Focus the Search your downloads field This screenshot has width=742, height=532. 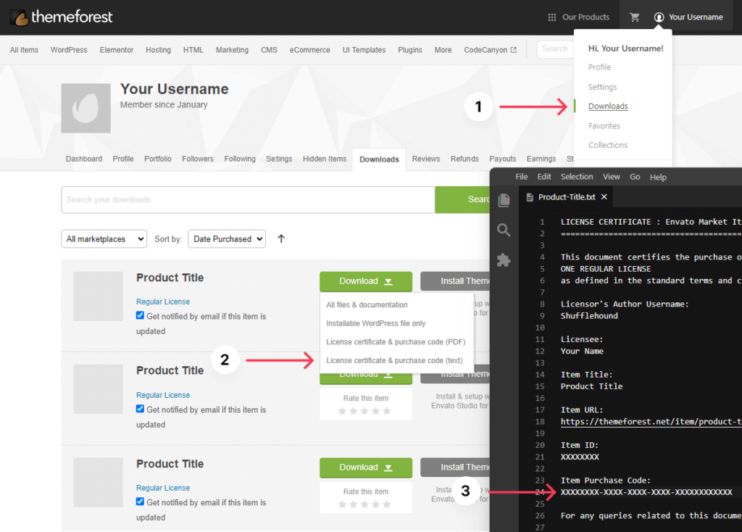click(x=248, y=200)
